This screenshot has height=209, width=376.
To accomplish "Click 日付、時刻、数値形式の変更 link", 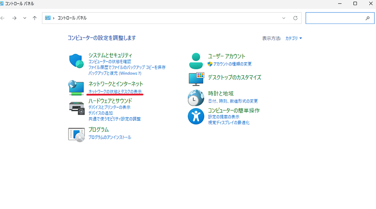I will [x=233, y=101].
